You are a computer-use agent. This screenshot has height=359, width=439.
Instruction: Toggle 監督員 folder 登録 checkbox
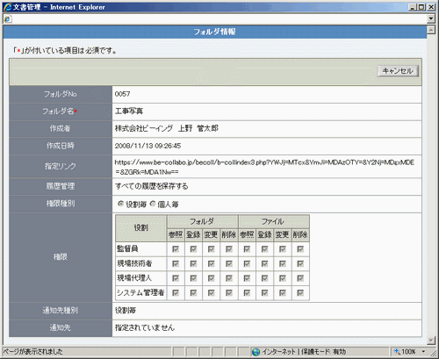[x=193, y=249]
